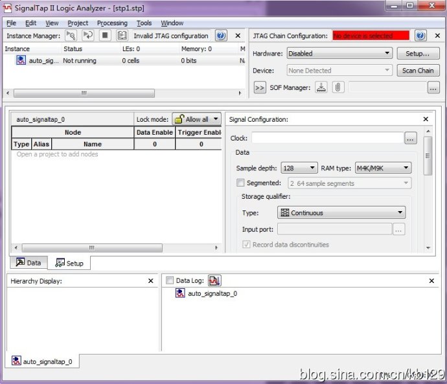Open the Device dropdown showing None Detected
This screenshot has width=447, height=384.
point(339,71)
